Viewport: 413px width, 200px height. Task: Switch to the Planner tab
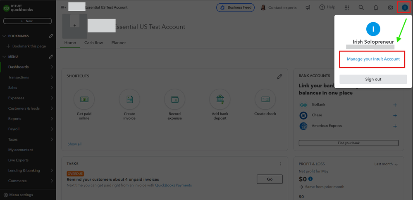(x=119, y=43)
